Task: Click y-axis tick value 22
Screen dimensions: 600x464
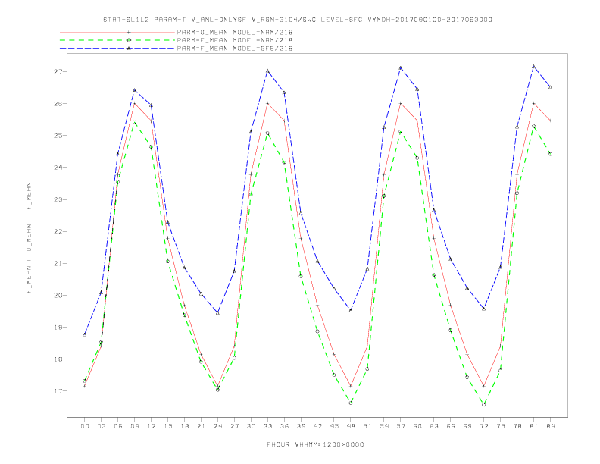Action: [x=58, y=231]
